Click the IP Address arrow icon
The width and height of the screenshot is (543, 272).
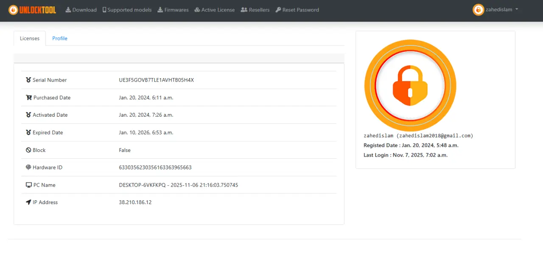[28, 202]
